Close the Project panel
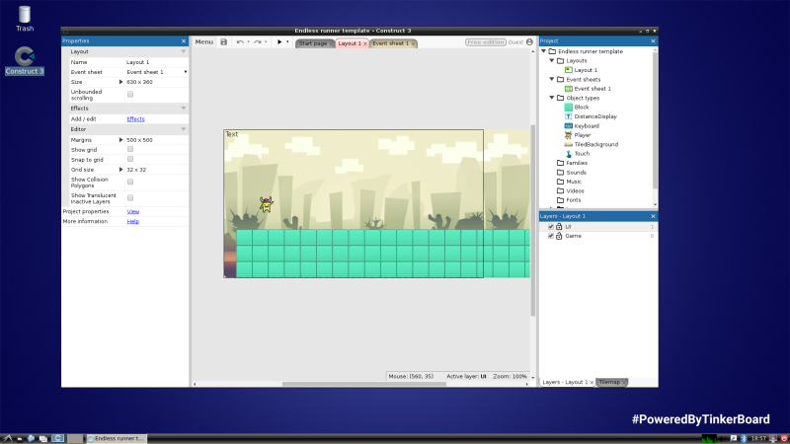 653,41
